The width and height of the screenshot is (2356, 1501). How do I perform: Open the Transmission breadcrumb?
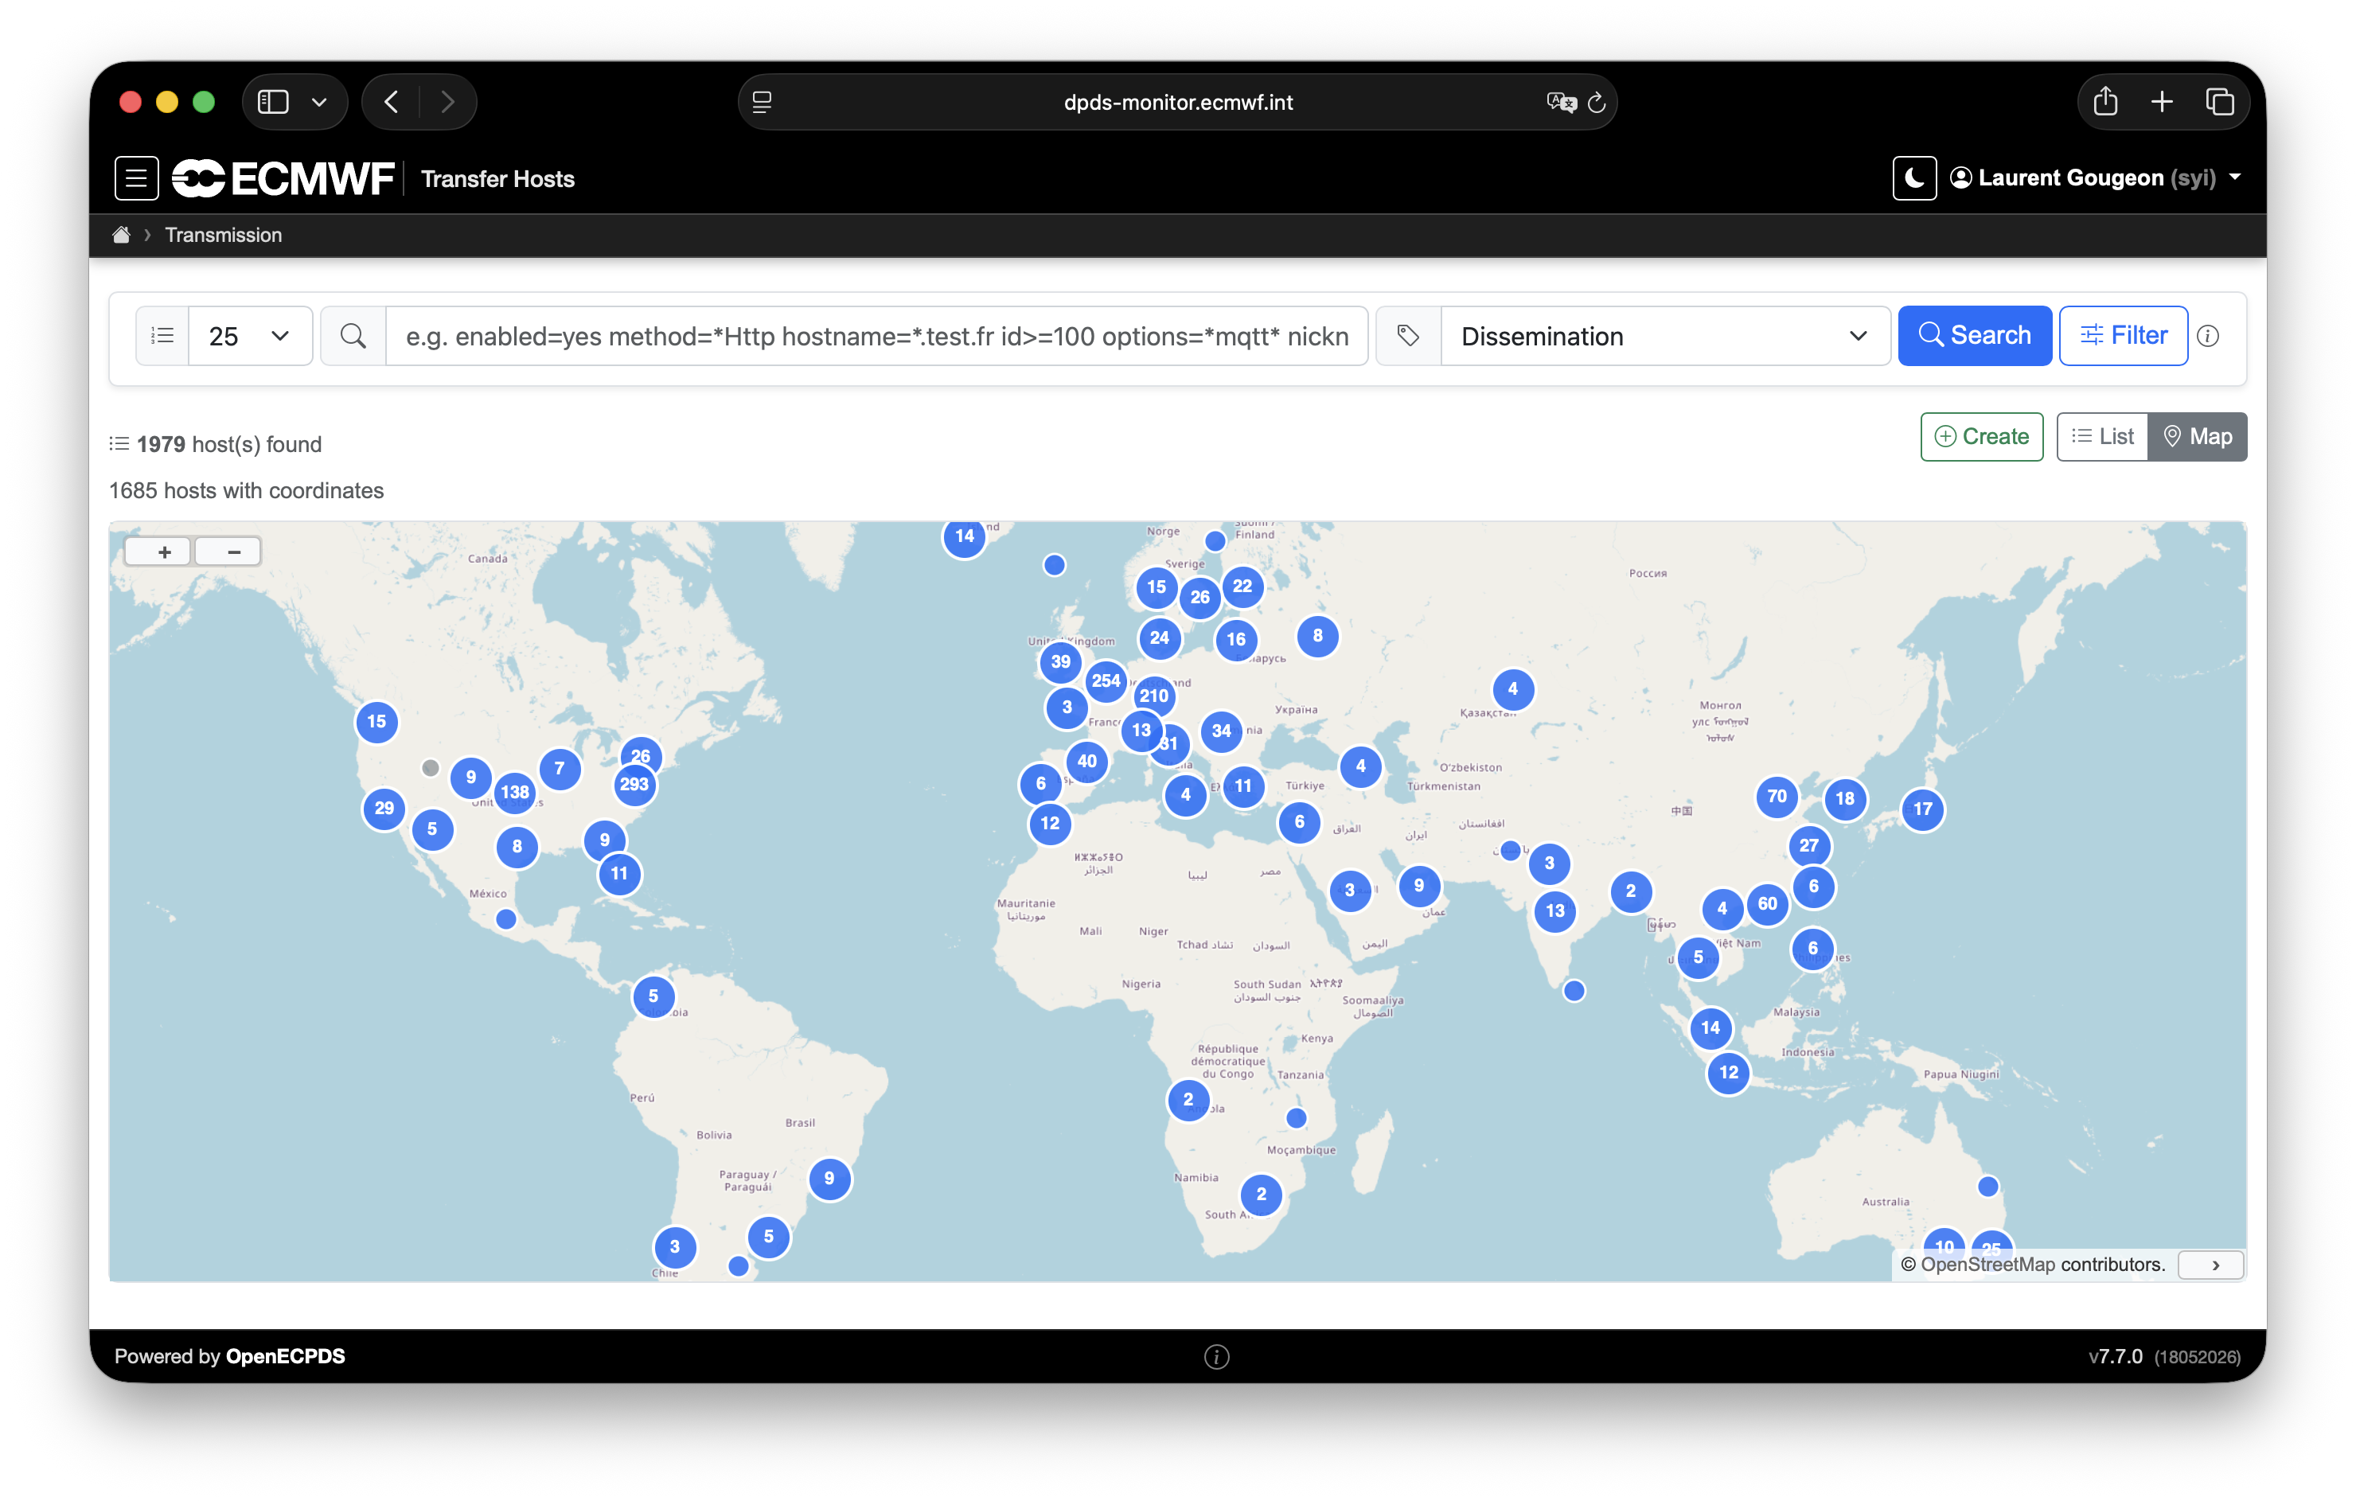[223, 235]
